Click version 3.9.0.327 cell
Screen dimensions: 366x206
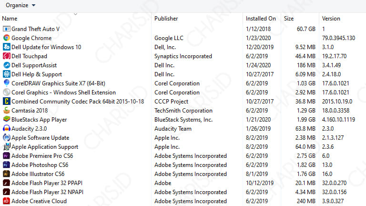click(x=333, y=201)
